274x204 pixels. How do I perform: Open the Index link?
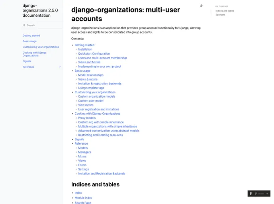[x=78, y=192]
